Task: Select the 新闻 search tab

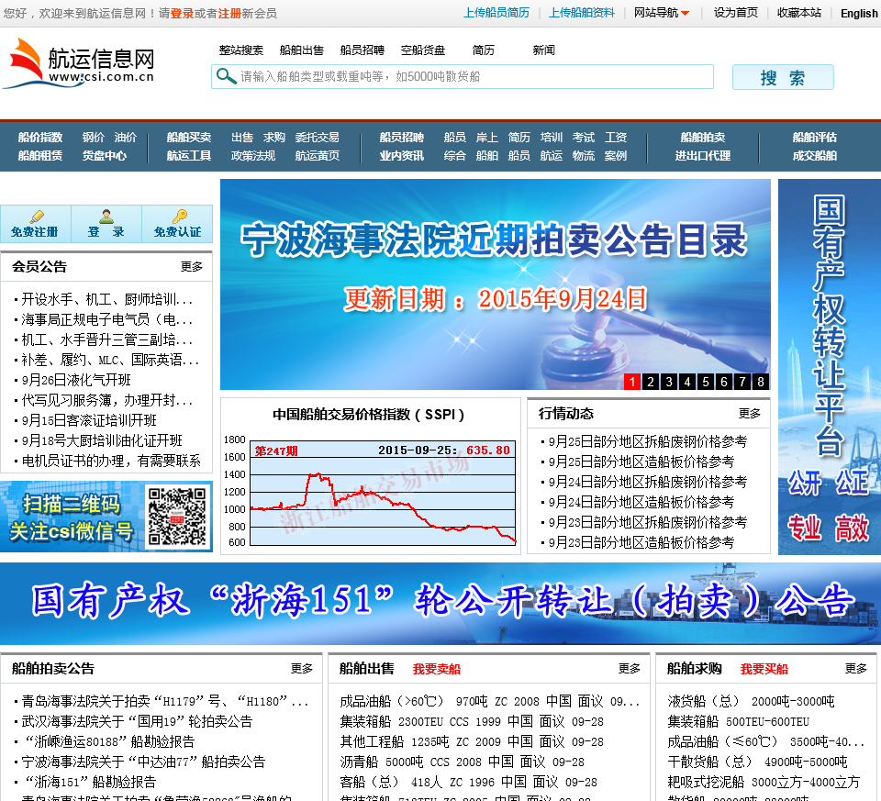Action: [544, 50]
